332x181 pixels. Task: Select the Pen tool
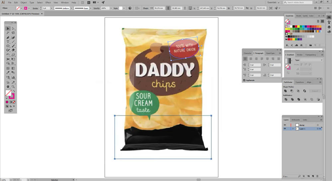pyautogui.click(x=8, y=38)
